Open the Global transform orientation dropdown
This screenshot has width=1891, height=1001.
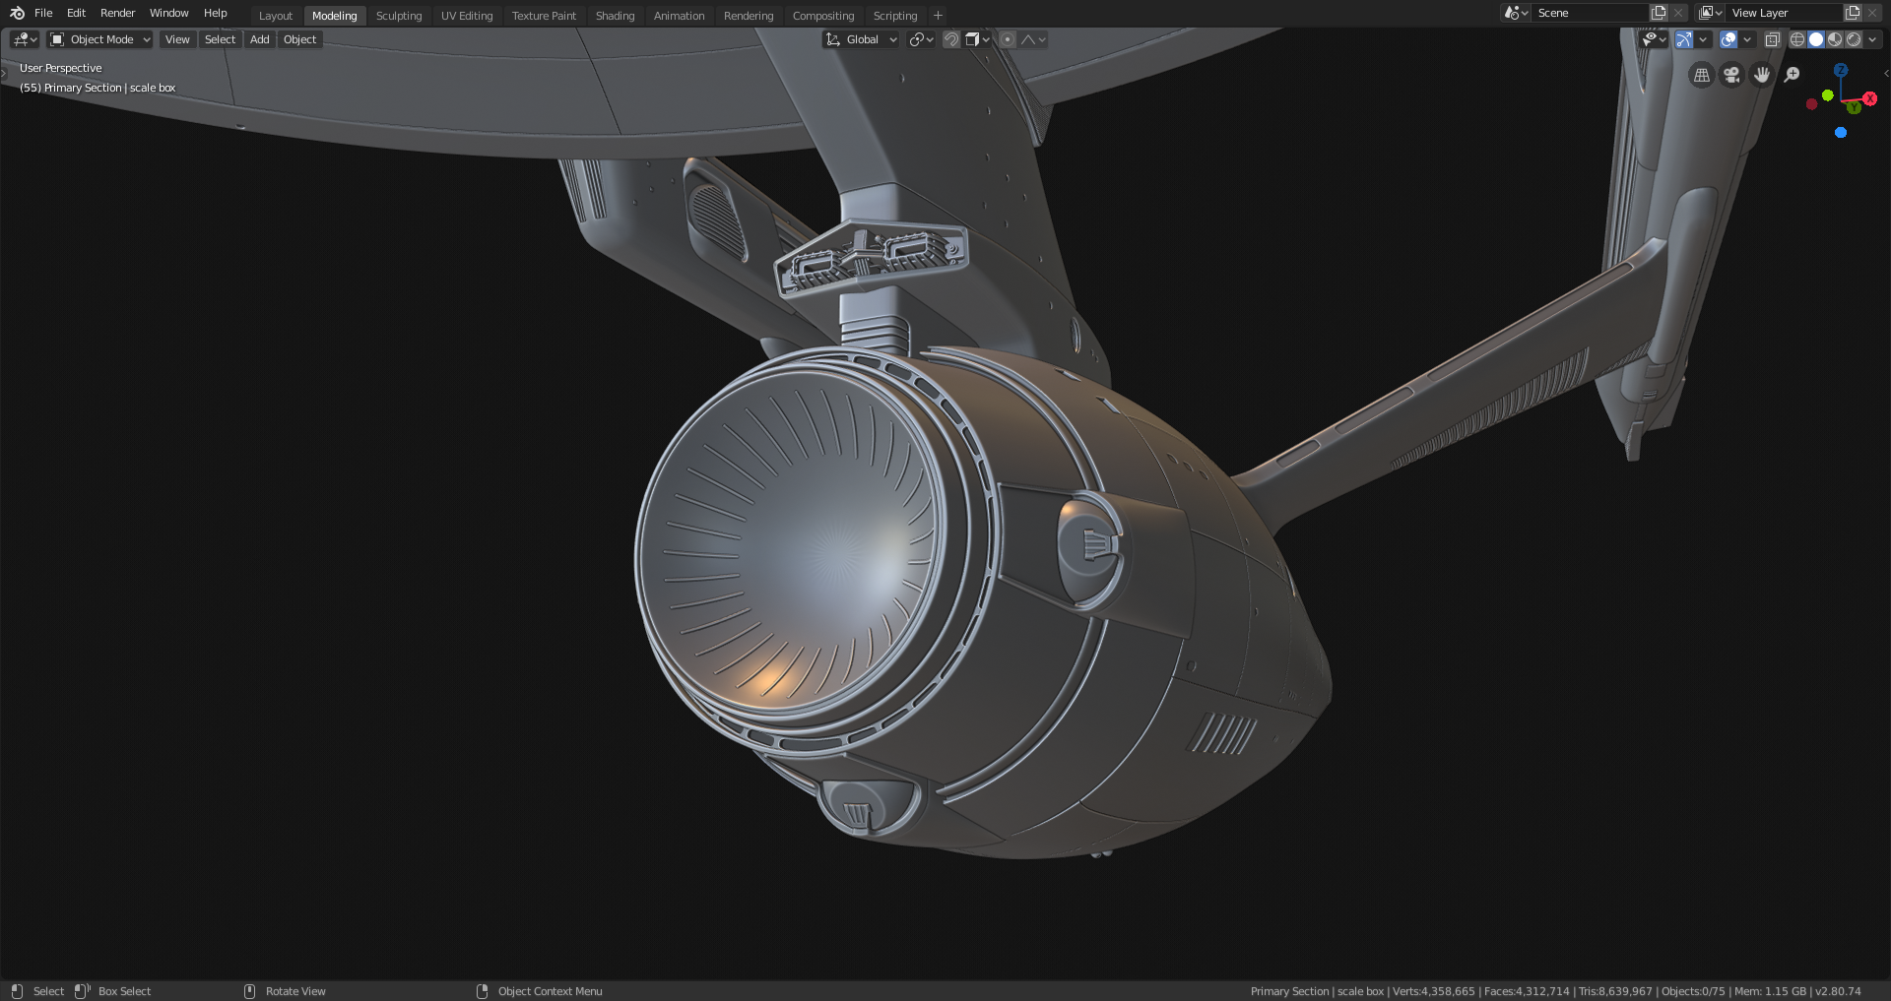pos(862,39)
